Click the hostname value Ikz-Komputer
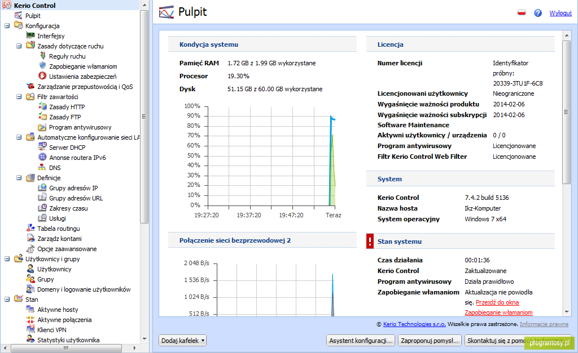This screenshot has width=578, height=353. click(x=483, y=208)
